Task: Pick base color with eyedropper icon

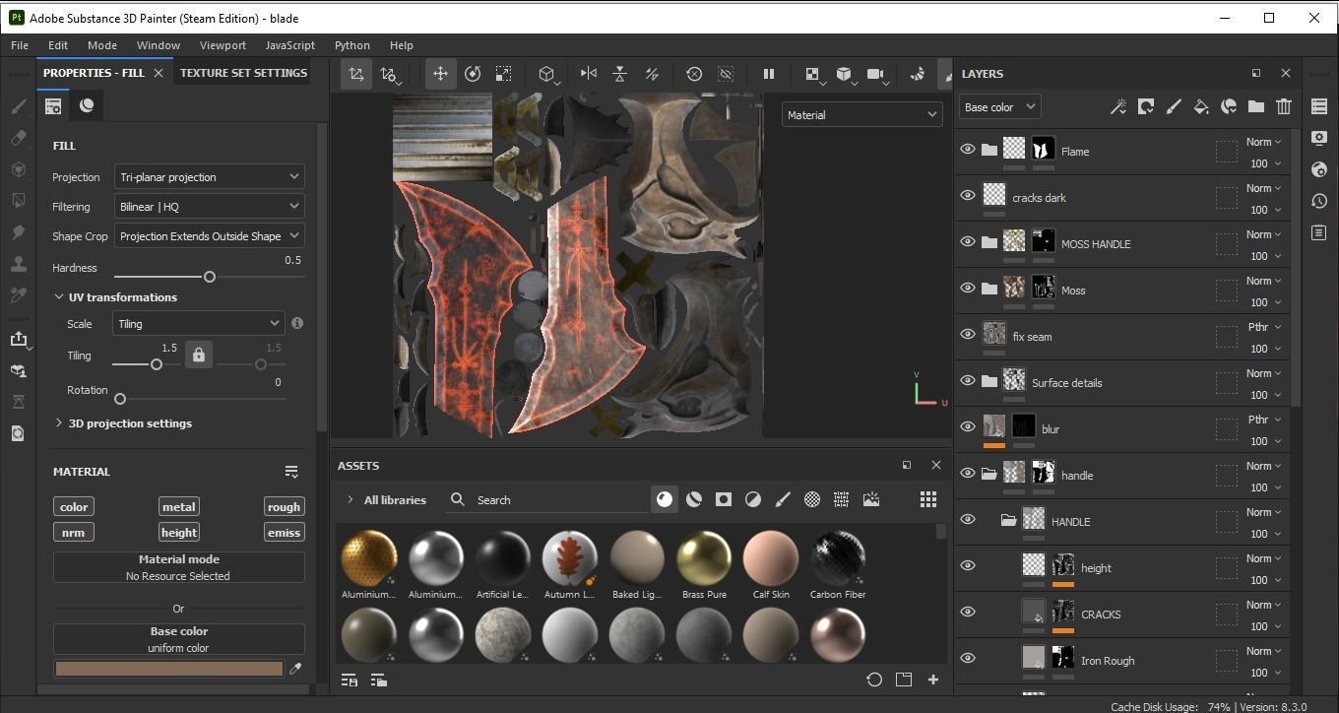Action: click(294, 669)
